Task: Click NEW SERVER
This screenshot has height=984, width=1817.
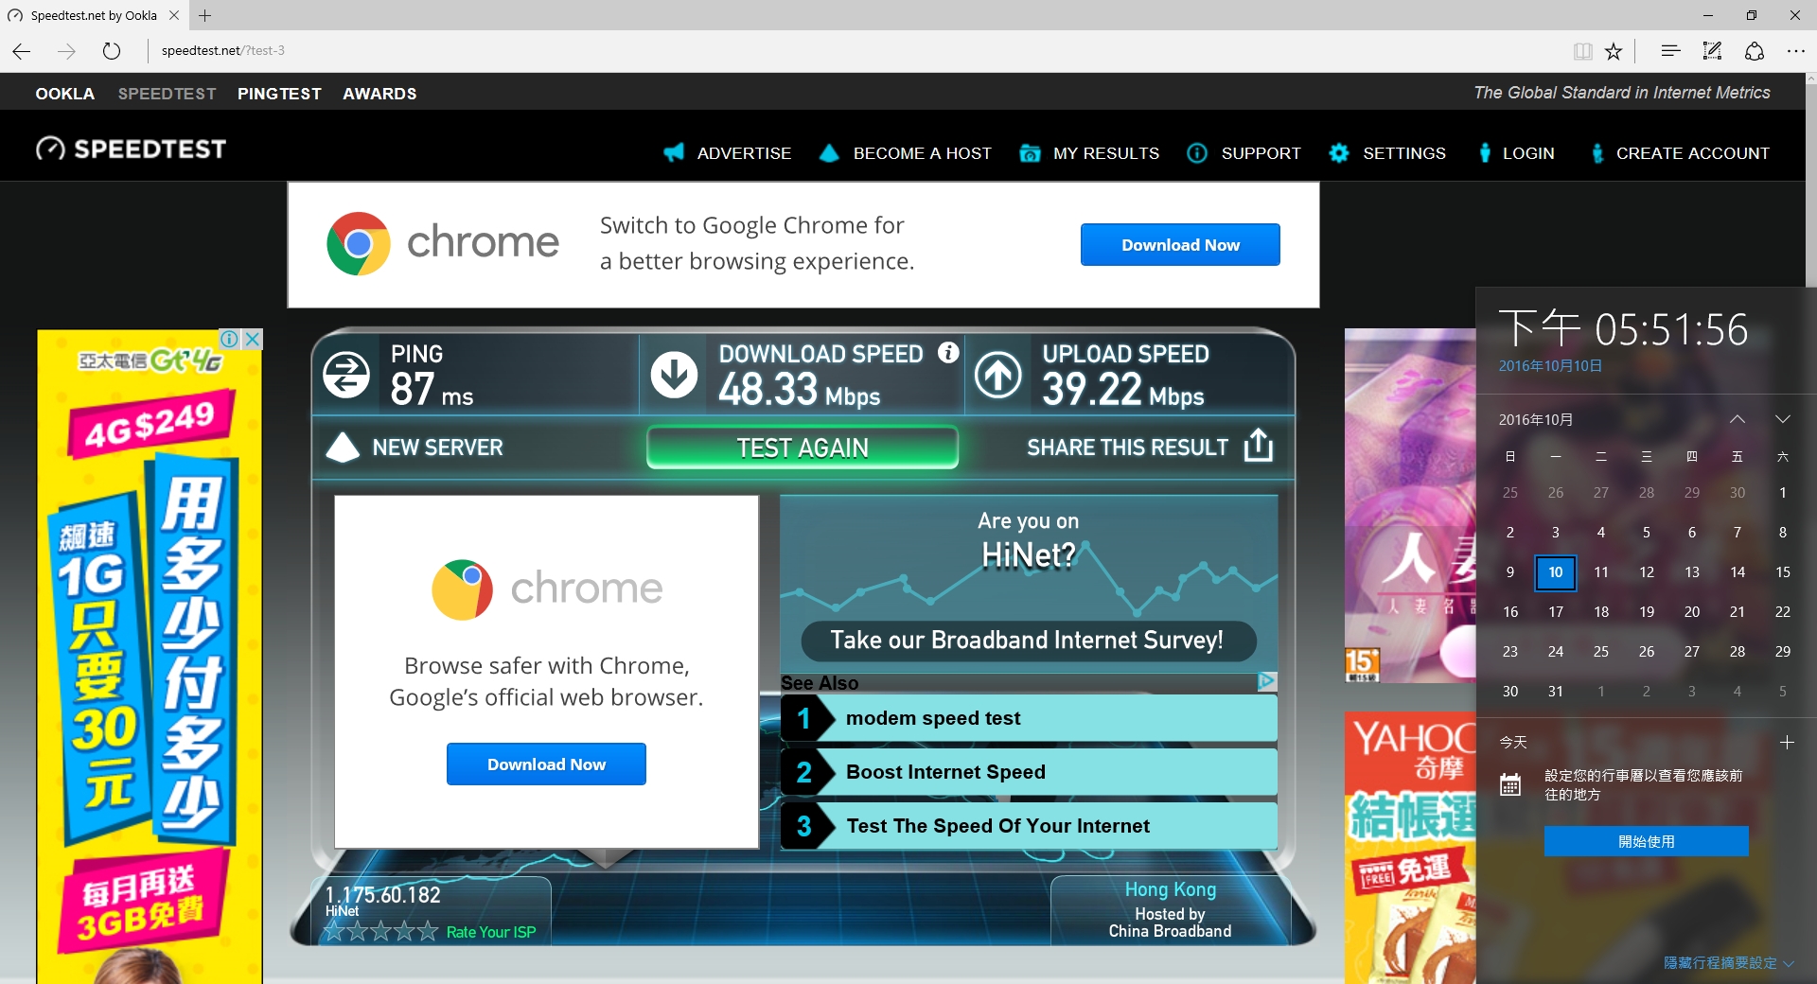Action: coord(437,448)
